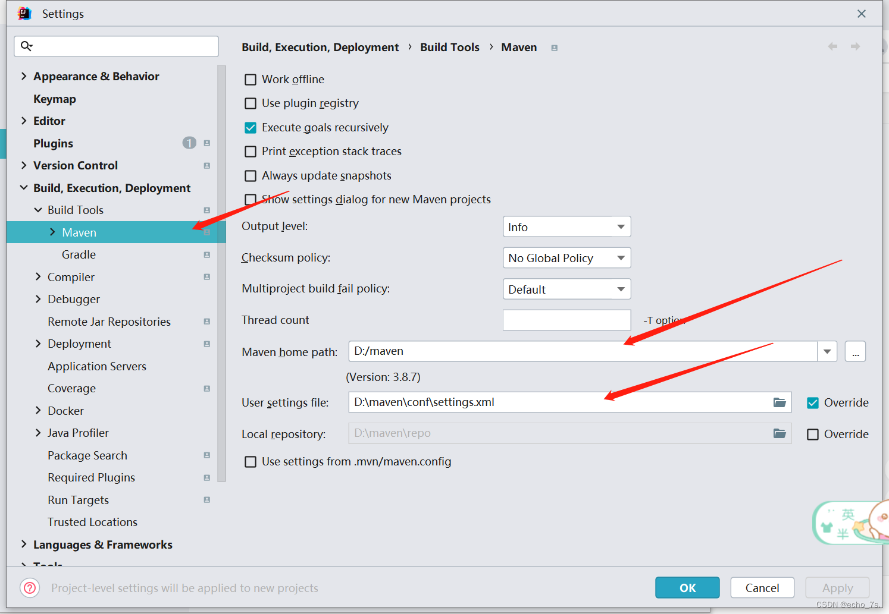Check Override for Local repository
Screen dimensions: 889x614
click(x=813, y=434)
